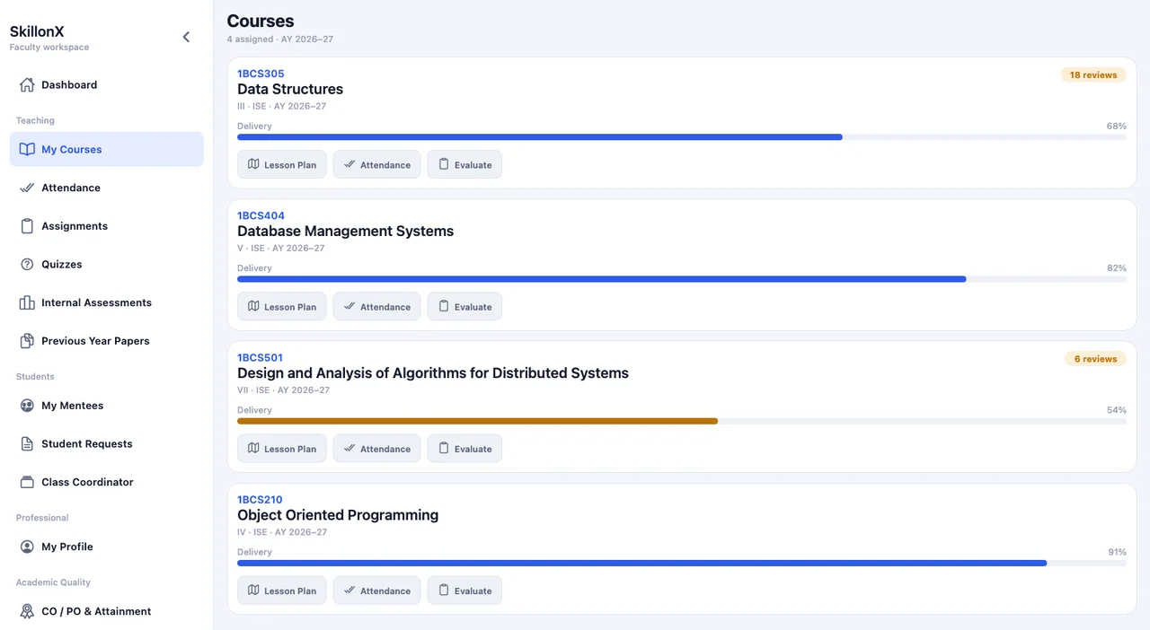This screenshot has height=630, width=1150.
Task: Open Lesson Plan for Object Oriented Programming
Action: pos(282,590)
